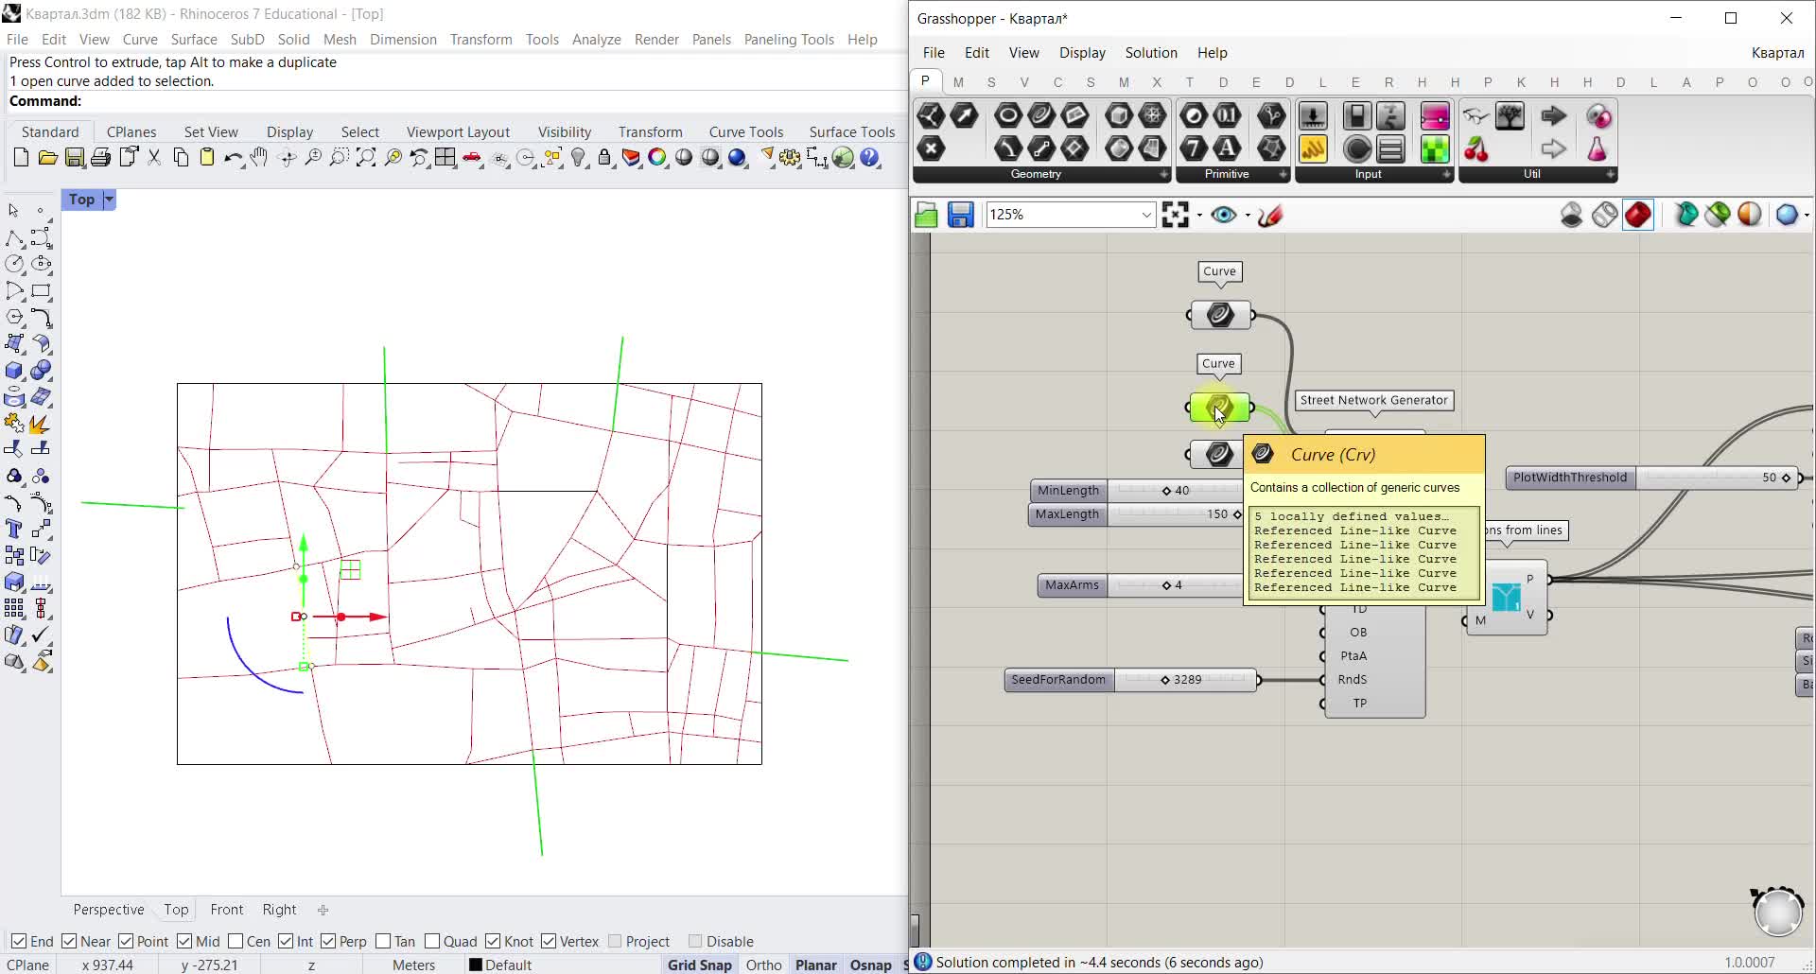Toggle the Int osnap checkbox
The width and height of the screenshot is (1816, 974).
[285, 941]
